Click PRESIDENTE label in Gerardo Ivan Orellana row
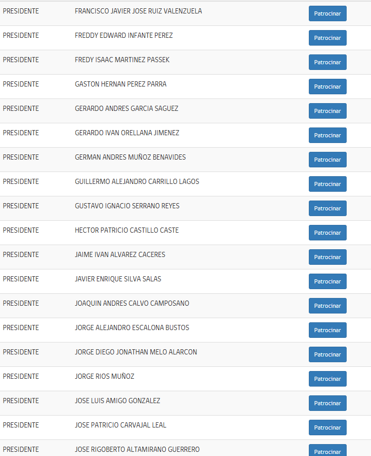The width and height of the screenshot is (371, 456). [x=21, y=133]
